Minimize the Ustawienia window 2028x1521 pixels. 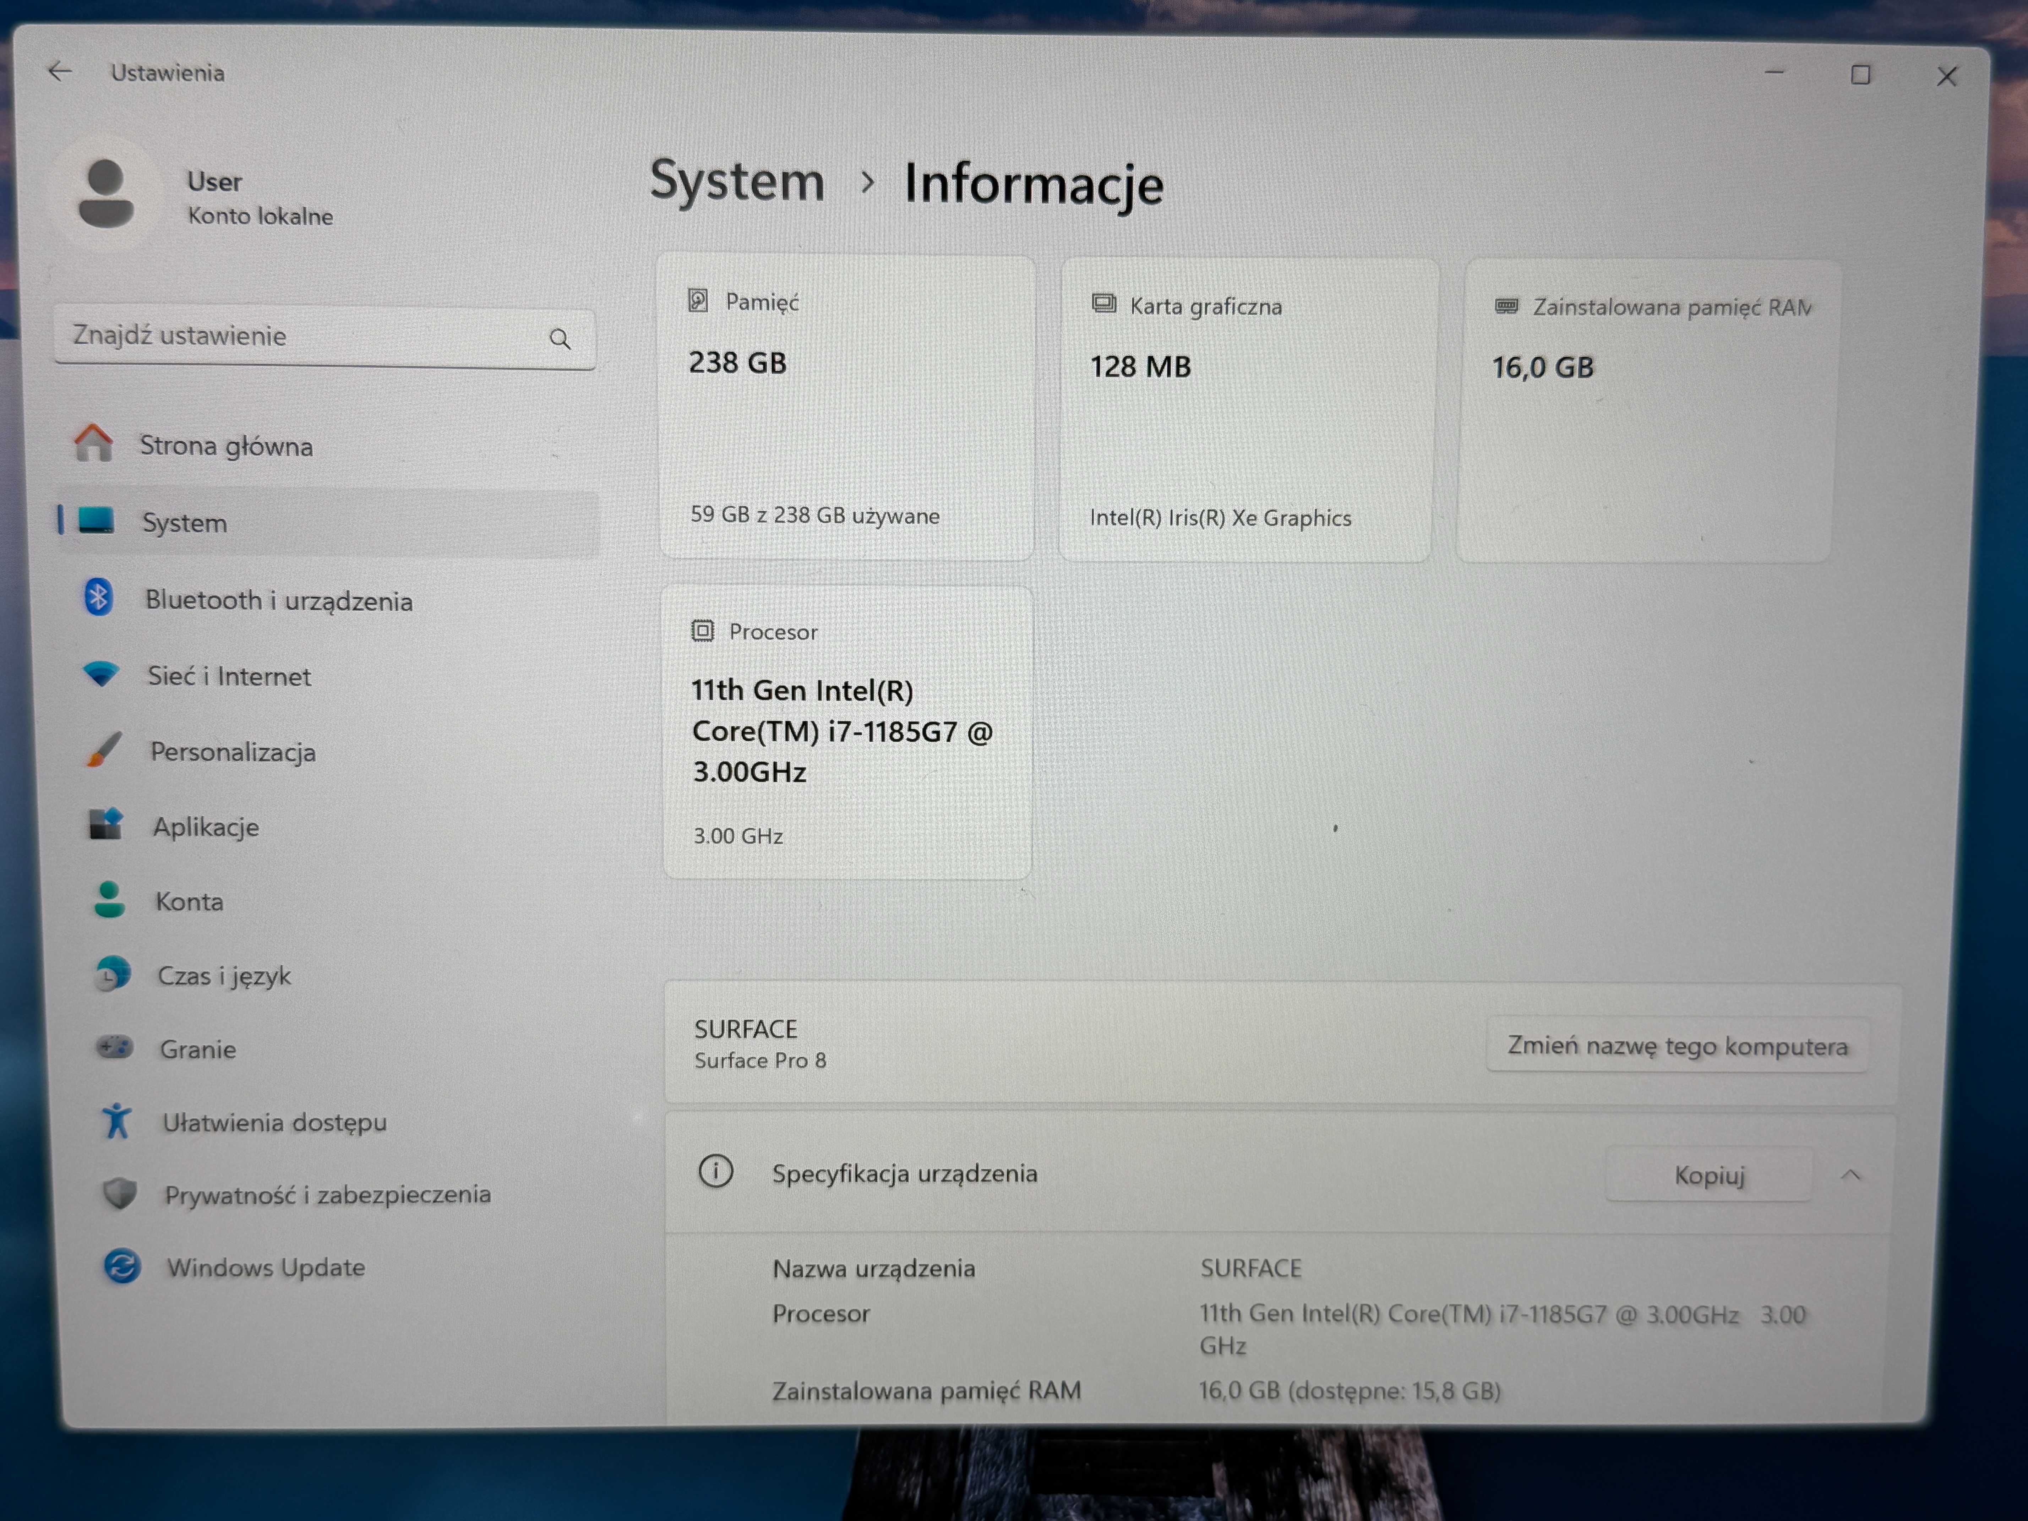pyautogui.click(x=1774, y=72)
